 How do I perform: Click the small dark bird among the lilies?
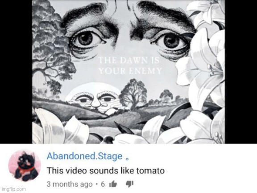pyautogui.click(x=108, y=140)
